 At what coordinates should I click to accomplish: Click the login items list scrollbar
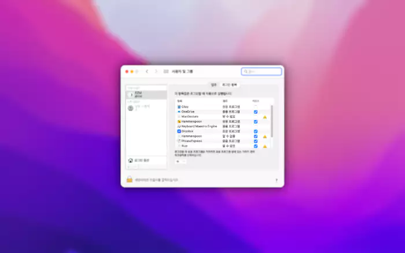tap(272, 121)
